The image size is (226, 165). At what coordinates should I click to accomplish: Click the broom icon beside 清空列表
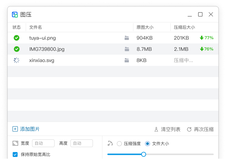(x=156, y=129)
